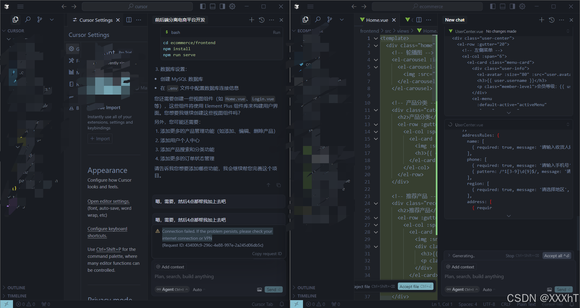
Task: Click the cursor search bar in left window
Action: (x=137, y=6)
